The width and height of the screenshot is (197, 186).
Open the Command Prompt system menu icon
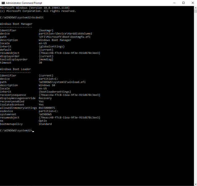[3, 3]
